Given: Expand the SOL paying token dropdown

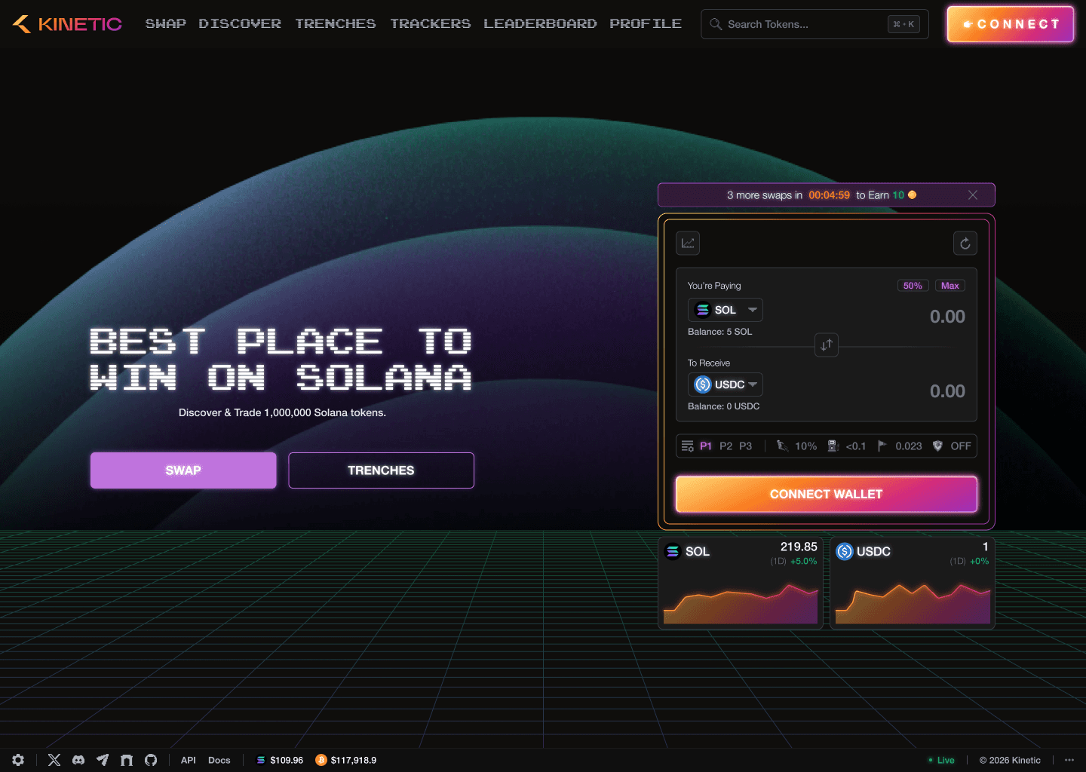Looking at the screenshot, I should tap(726, 310).
